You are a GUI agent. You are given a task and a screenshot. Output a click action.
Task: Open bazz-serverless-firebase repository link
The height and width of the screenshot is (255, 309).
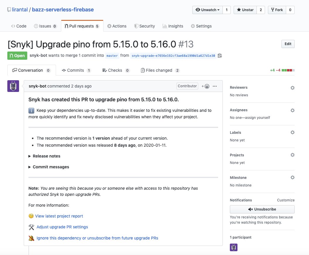[x=63, y=10]
